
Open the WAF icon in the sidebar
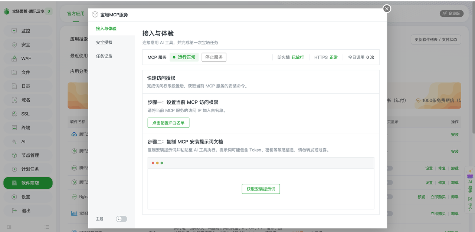pyautogui.click(x=14, y=59)
